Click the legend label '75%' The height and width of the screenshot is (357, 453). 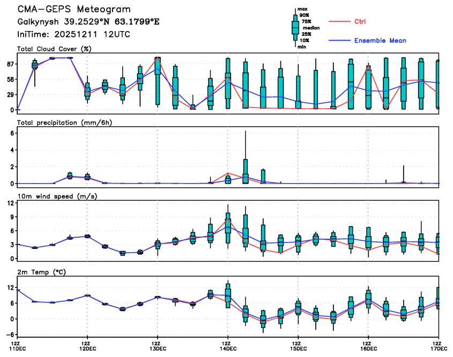tap(306, 21)
